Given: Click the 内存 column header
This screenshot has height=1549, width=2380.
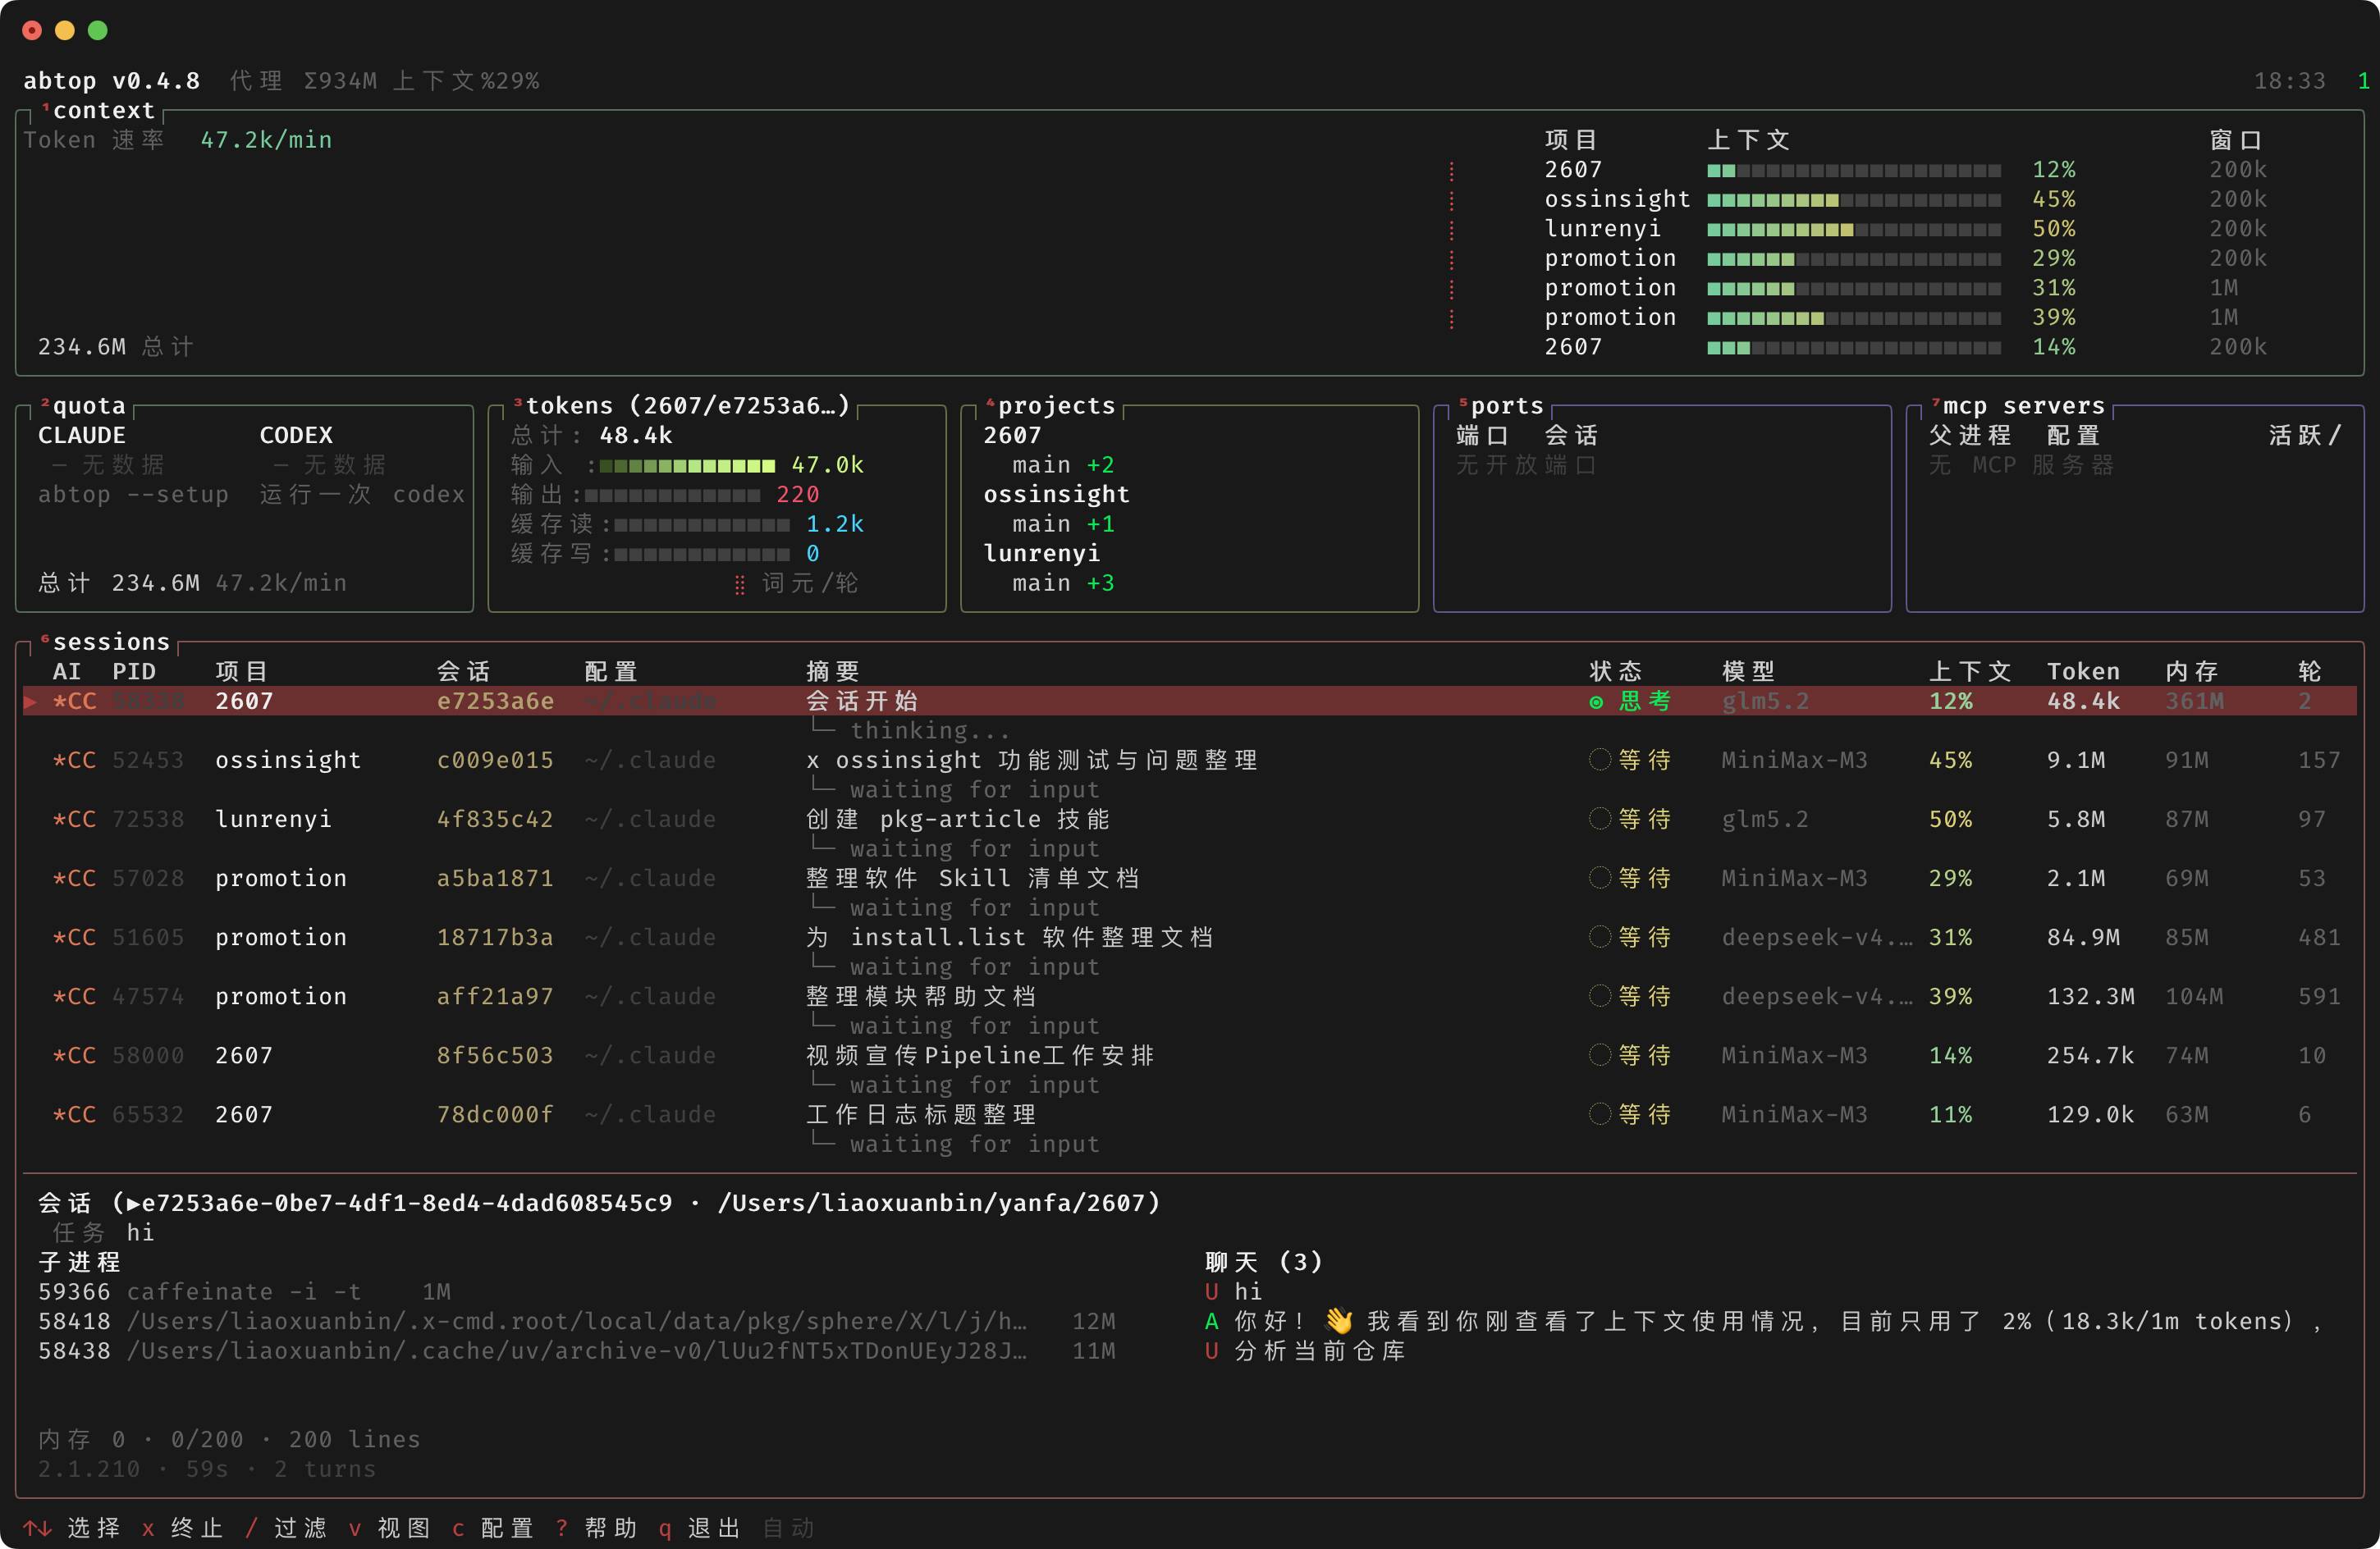Looking at the screenshot, I should coord(2192,671).
